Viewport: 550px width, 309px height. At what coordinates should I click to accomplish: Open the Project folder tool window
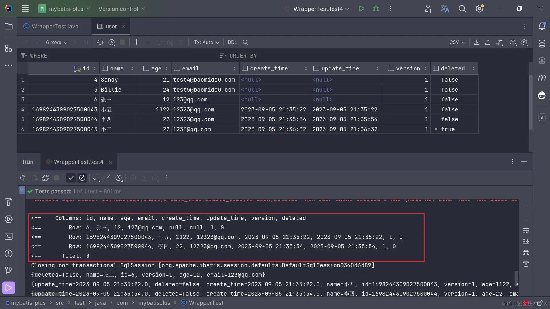(9, 26)
